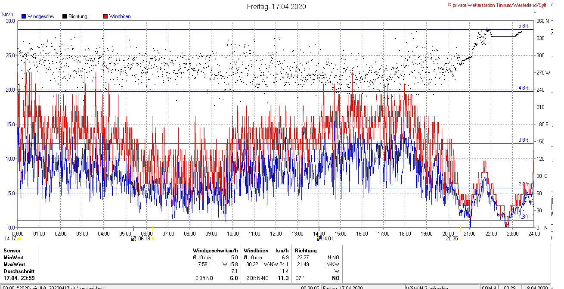Click the sunset icon beside 20:35

click(x=461, y=238)
